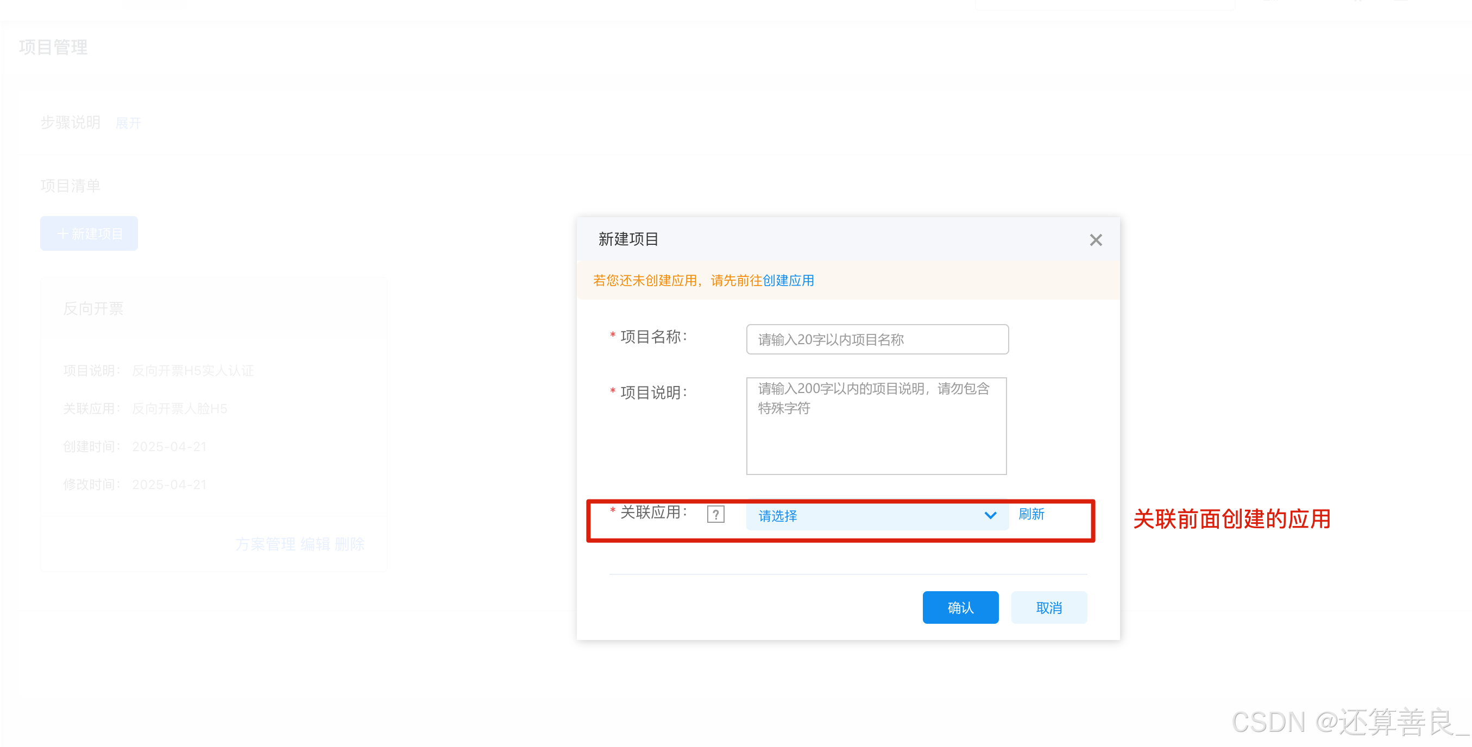Click the + 新建项目 button
The width and height of the screenshot is (1472, 747).
(x=89, y=233)
